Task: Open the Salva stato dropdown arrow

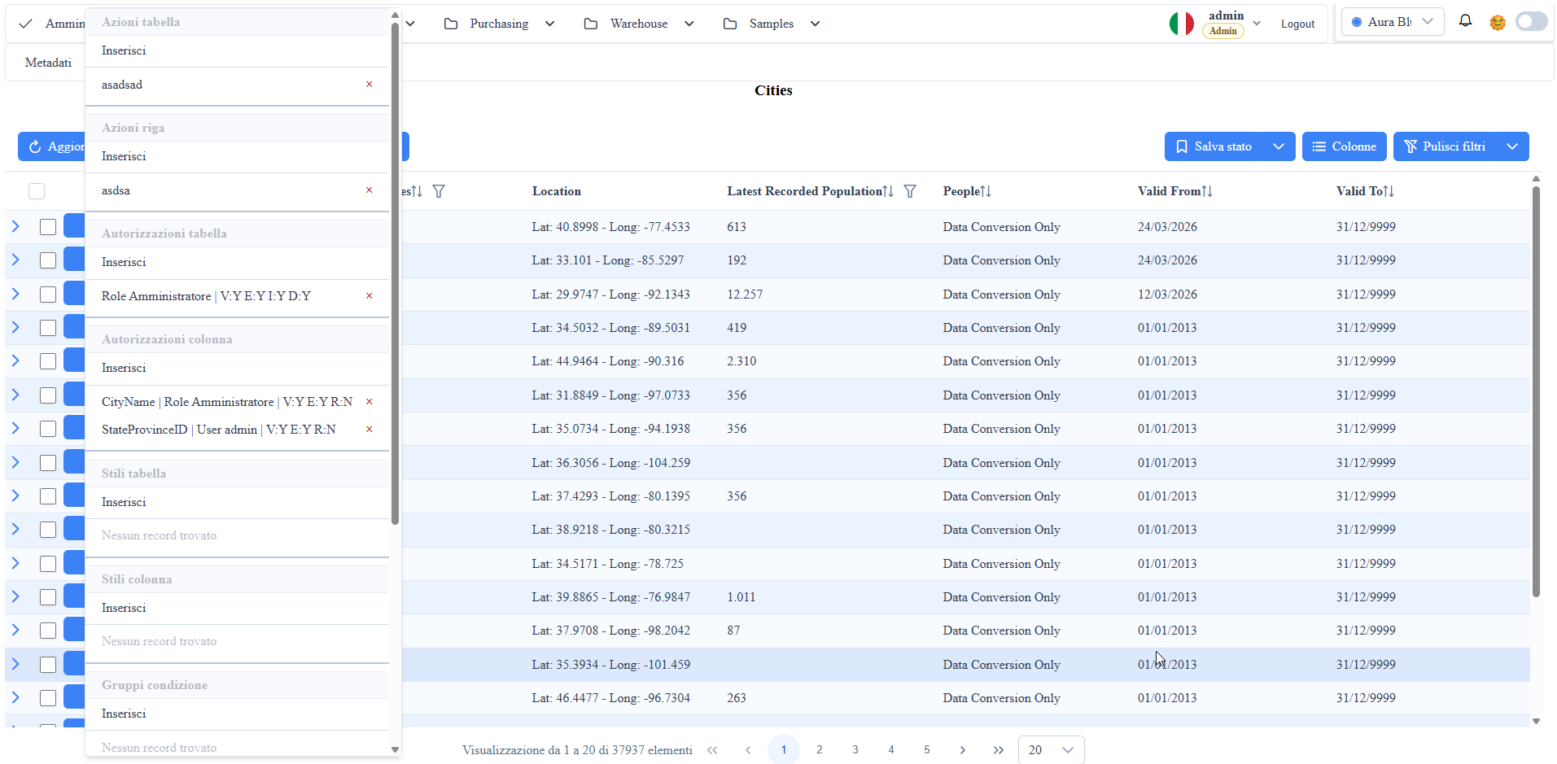Action: click(1279, 146)
